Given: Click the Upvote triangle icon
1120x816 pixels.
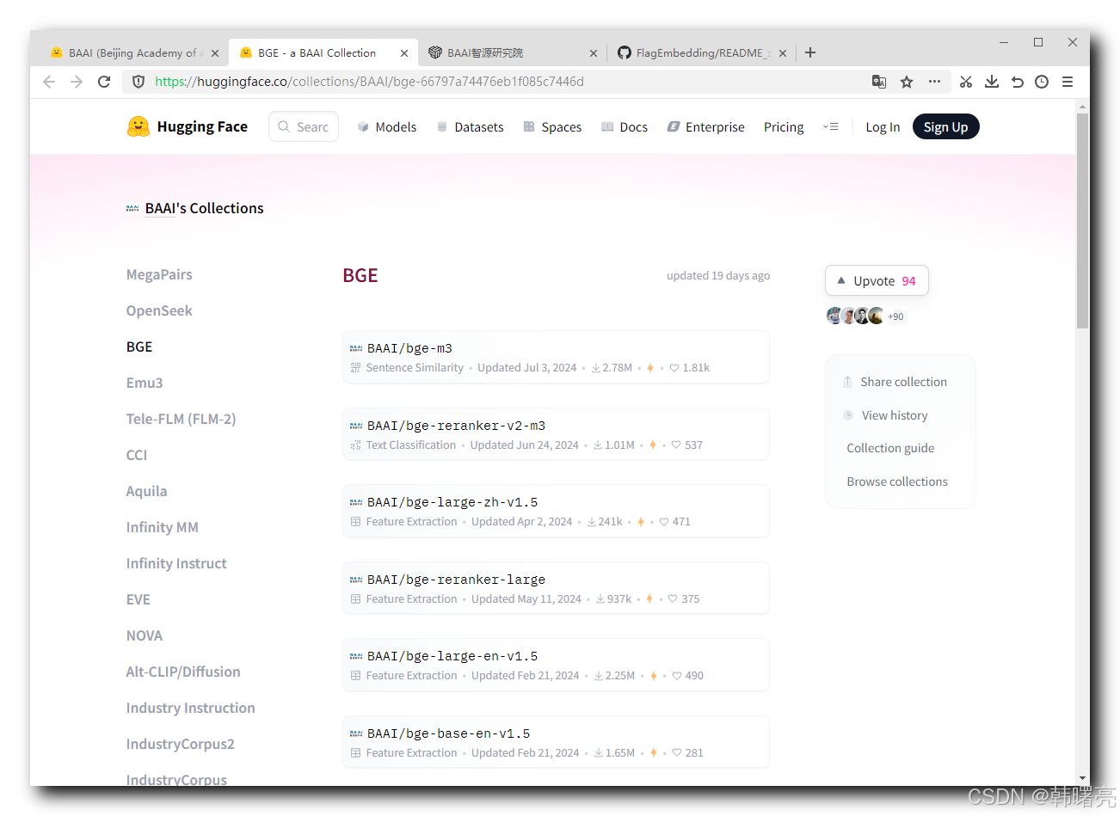Looking at the screenshot, I should click(841, 280).
